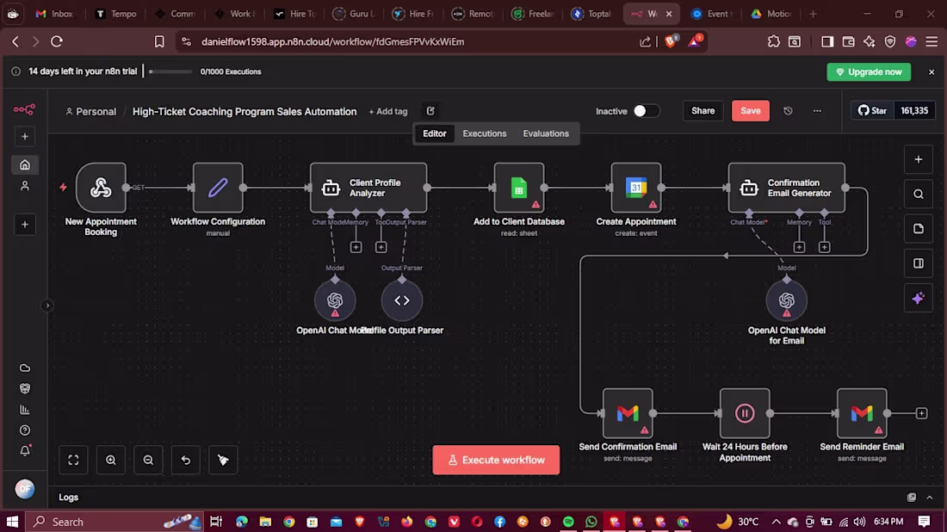The width and height of the screenshot is (947, 532).
Task: Add Tool to Confirmation Email Generator
Action: tap(825, 247)
